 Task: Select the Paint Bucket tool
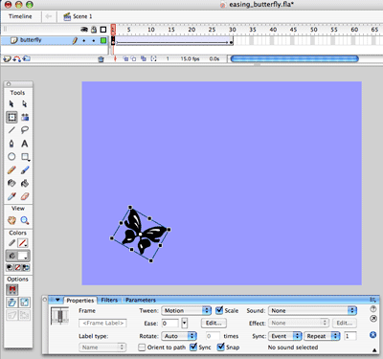25,183
